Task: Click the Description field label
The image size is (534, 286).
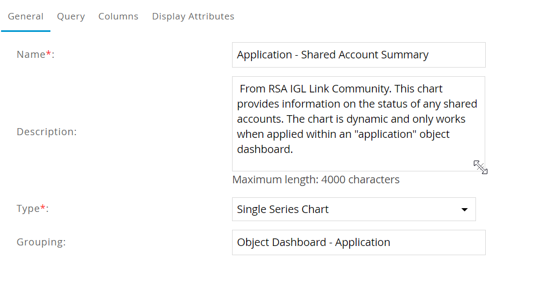Action: pos(47,132)
